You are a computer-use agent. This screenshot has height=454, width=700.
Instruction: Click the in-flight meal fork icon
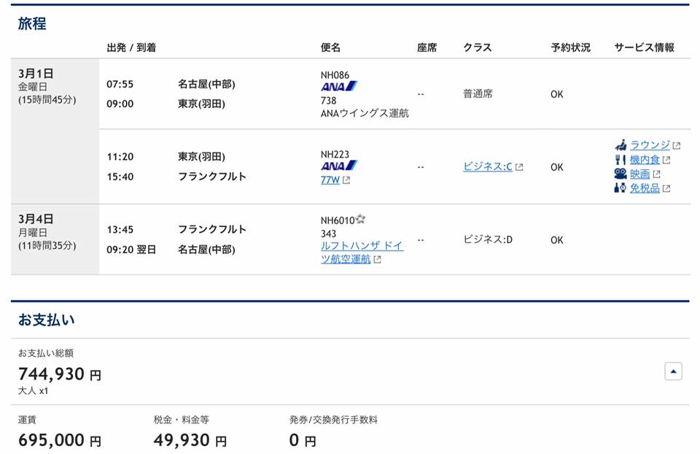pyautogui.click(x=620, y=160)
